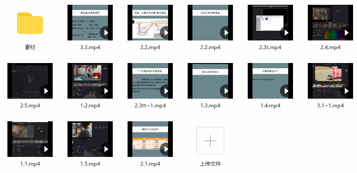This screenshot has height=173, width=357.
Task: Click the 素材 folder name
Action: [x=30, y=47]
